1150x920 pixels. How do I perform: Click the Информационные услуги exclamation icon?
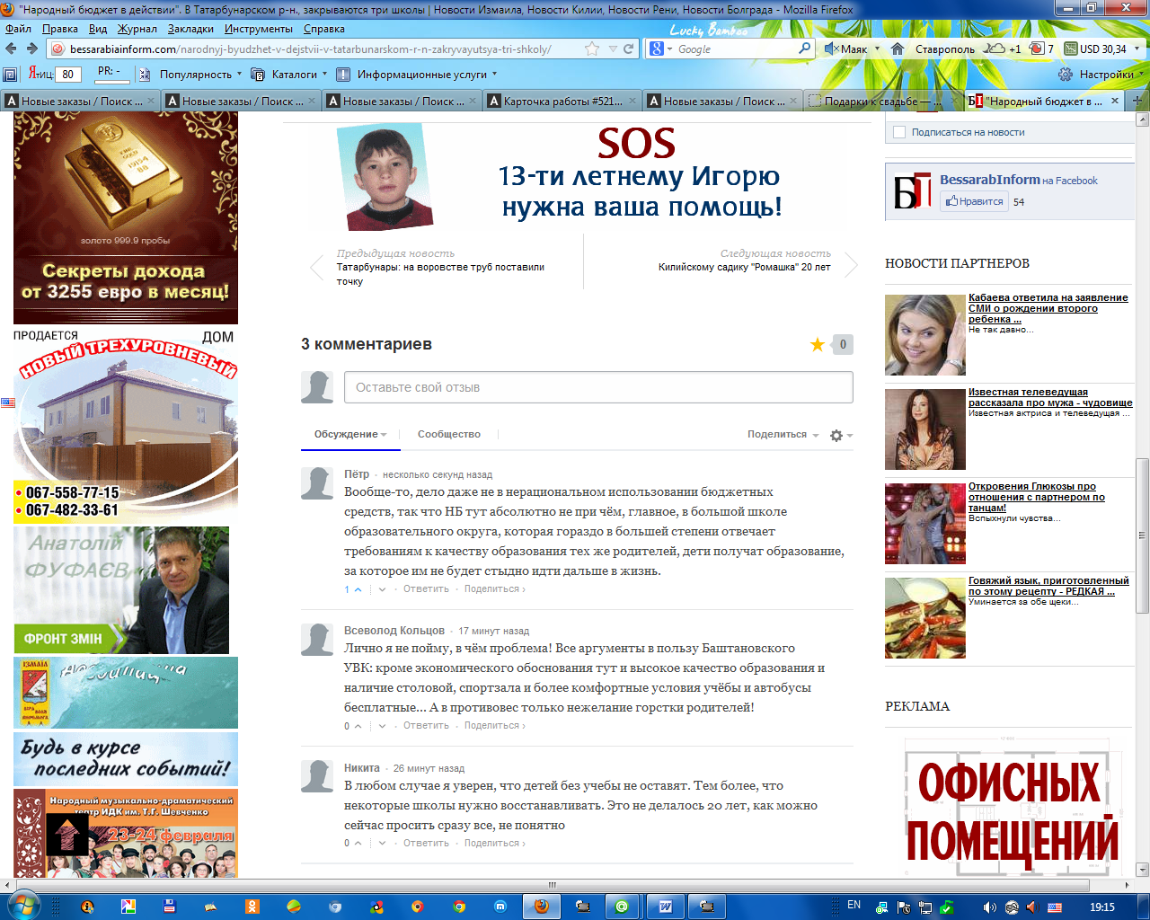pos(343,74)
